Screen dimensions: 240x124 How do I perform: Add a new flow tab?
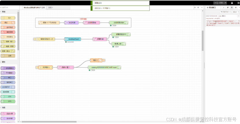click(198, 7)
